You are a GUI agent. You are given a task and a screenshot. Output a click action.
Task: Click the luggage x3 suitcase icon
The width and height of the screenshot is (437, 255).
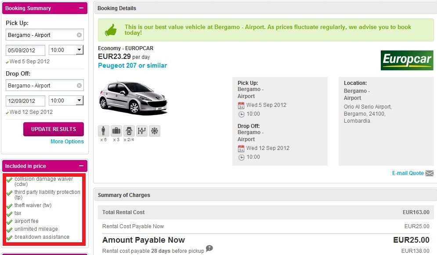pyautogui.click(x=116, y=131)
